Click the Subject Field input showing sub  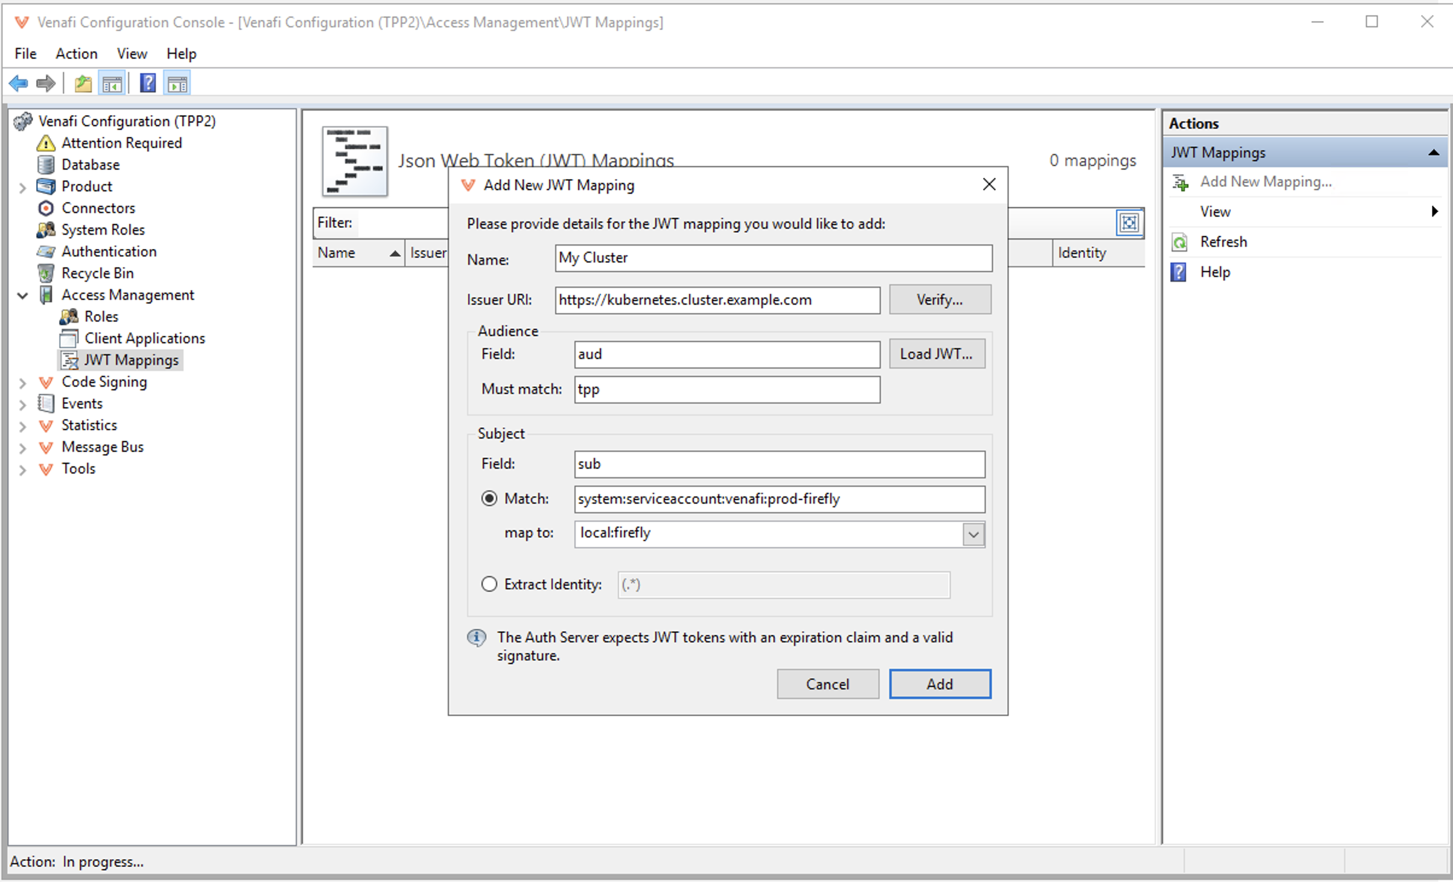[x=780, y=464]
